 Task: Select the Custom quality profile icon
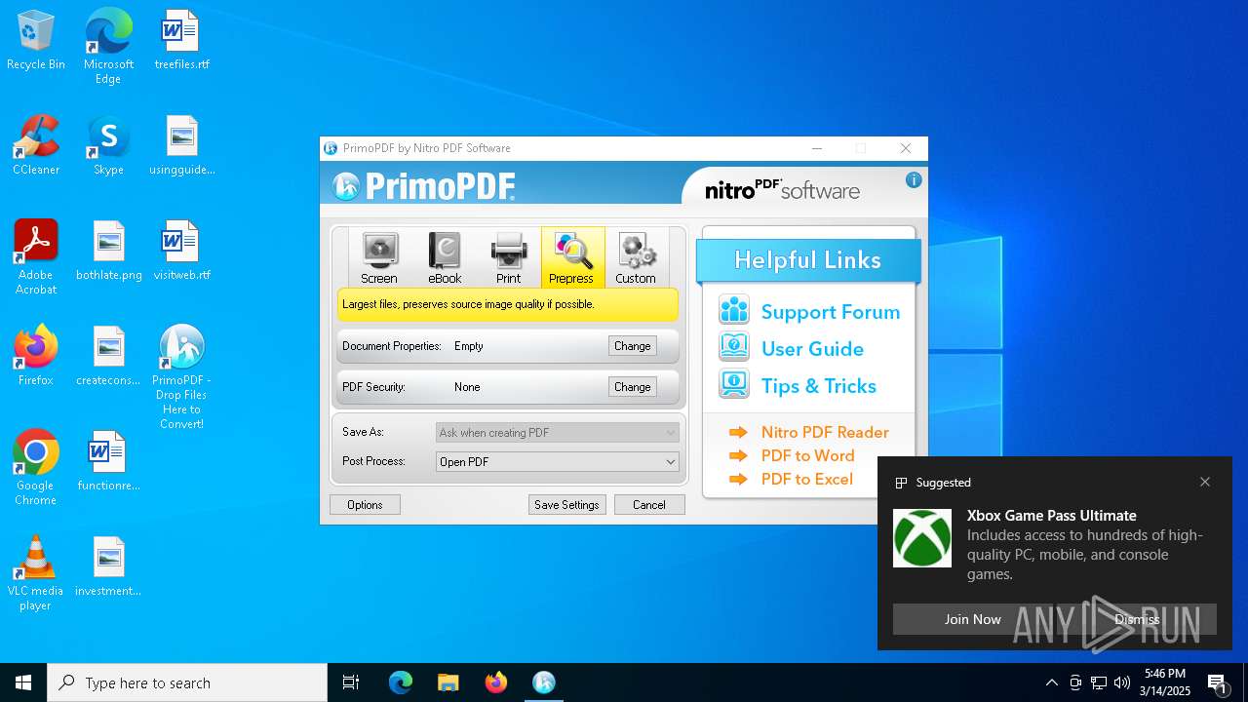637,257
